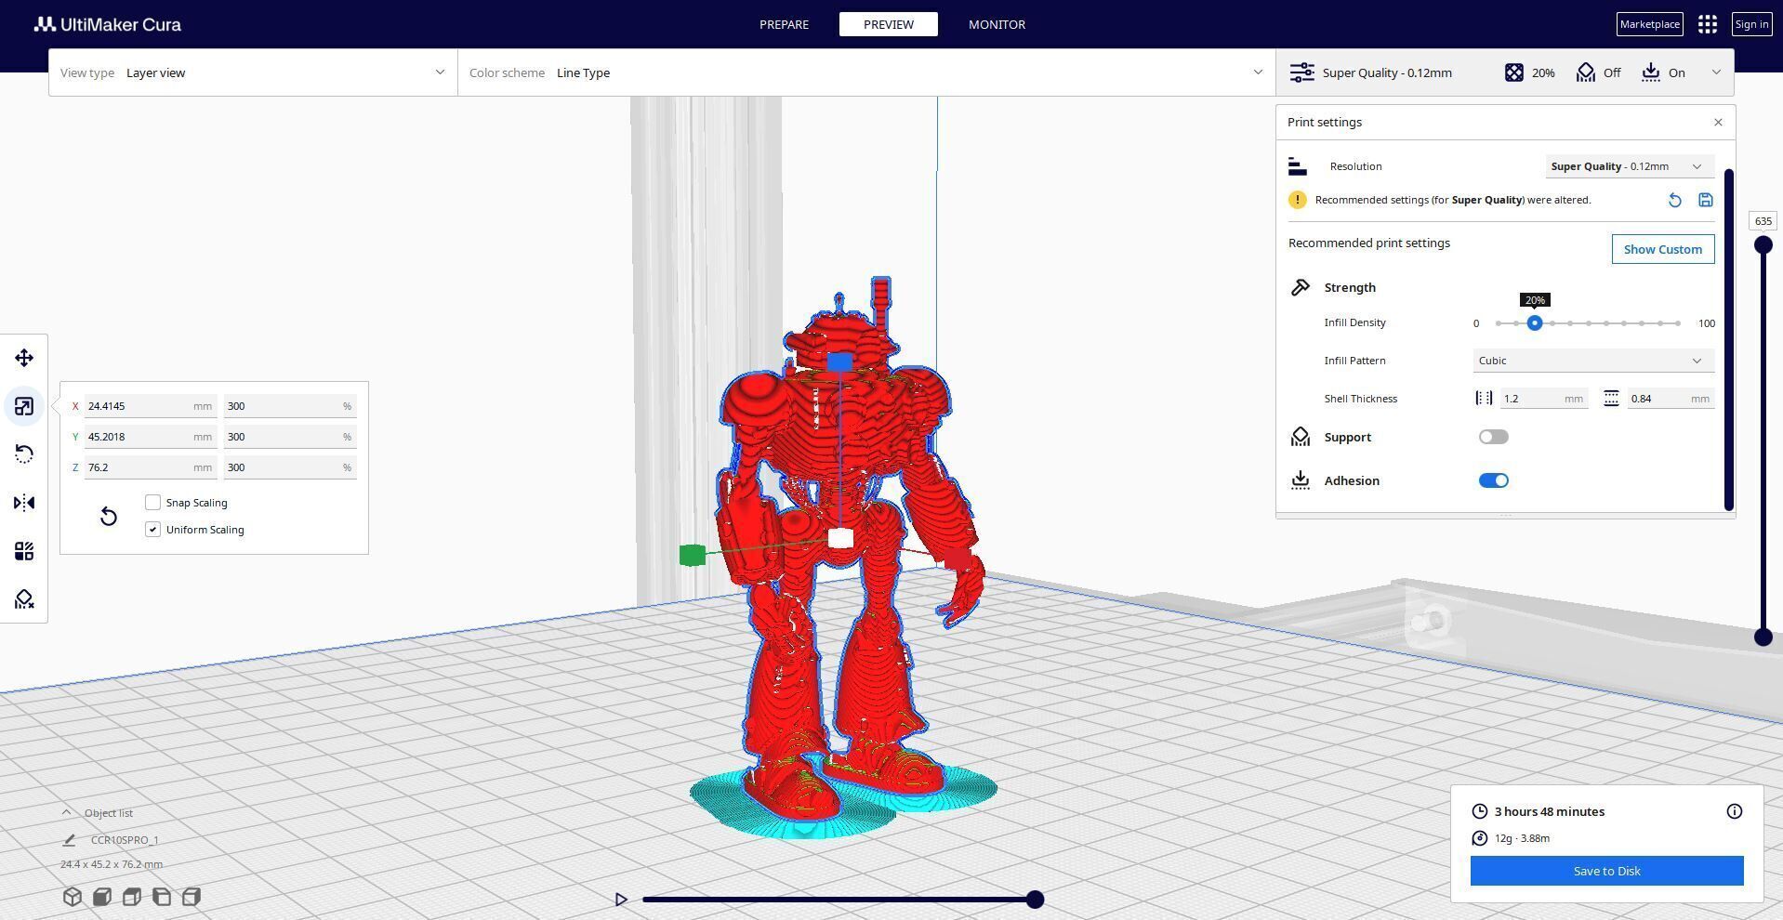Image resolution: width=1783 pixels, height=920 pixels.
Task: Collapse the Object list
Action: point(67,812)
